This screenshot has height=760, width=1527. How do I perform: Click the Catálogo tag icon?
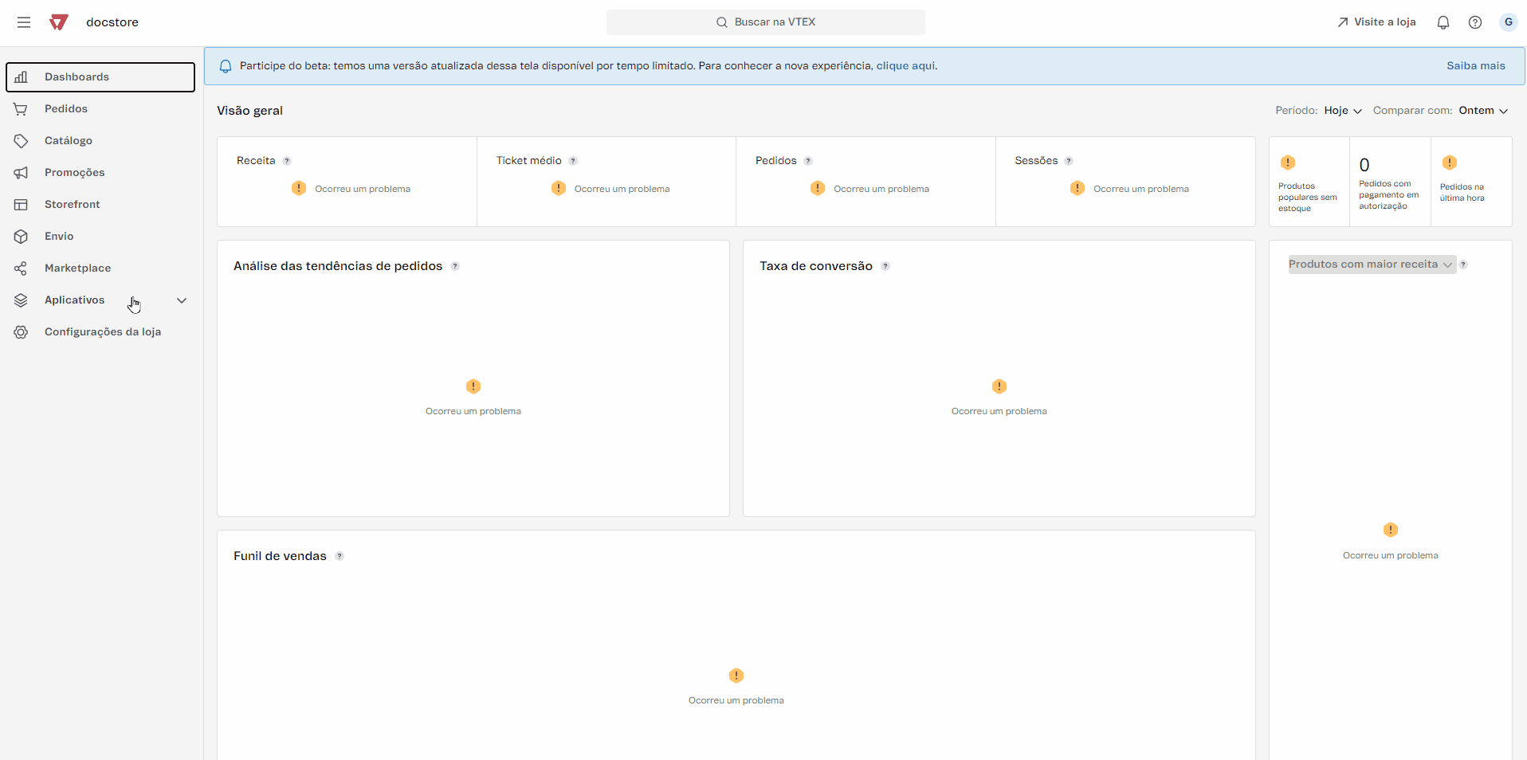(x=21, y=141)
